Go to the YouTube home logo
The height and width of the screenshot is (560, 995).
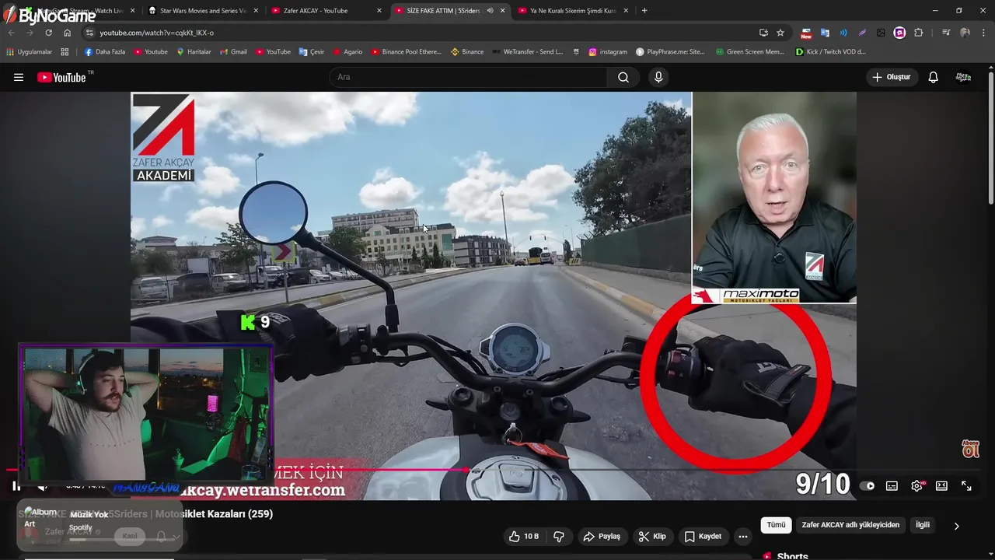(61, 77)
